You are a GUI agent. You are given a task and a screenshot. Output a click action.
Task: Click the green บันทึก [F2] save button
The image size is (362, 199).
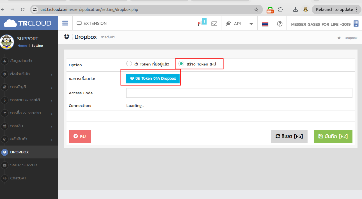(x=333, y=136)
